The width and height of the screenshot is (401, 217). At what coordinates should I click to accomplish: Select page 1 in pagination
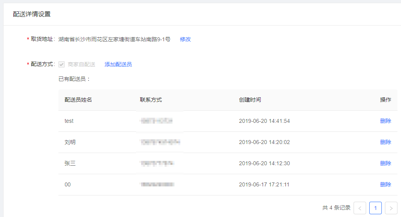(376, 208)
